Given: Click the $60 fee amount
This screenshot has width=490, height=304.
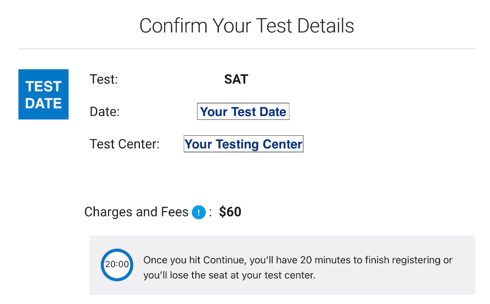Looking at the screenshot, I should [230, 212].
